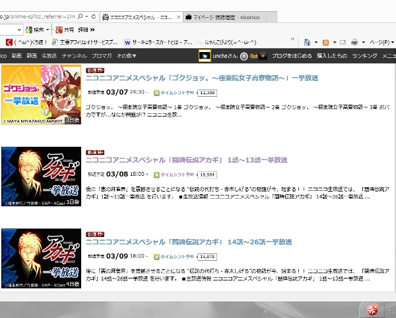Screen dimensions: 396x318
Task: Open ブロマガ in niconico navigation bar
Action: pos(102,56)
